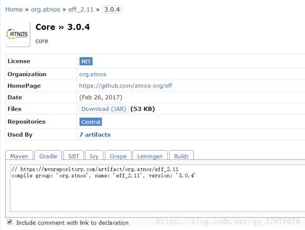305x230 pixels.
Task: Click the Central repository badge
Action: point(91,122)
